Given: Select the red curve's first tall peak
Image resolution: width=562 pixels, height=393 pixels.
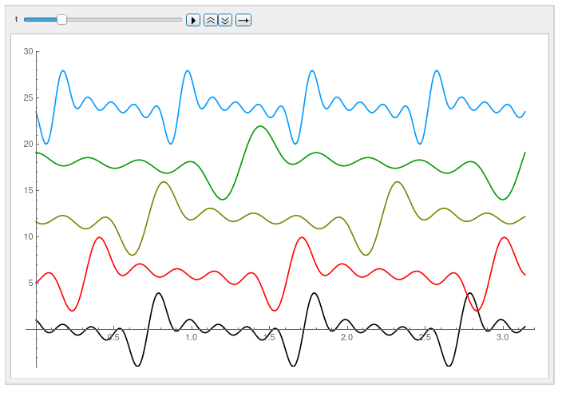Looking at the screenshot, I should point(99,237).
